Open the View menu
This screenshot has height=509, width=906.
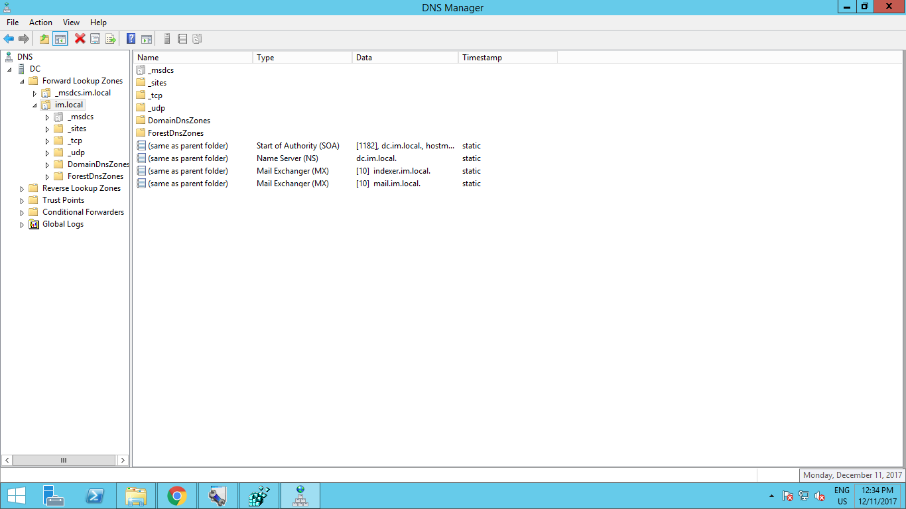[70, 22]
